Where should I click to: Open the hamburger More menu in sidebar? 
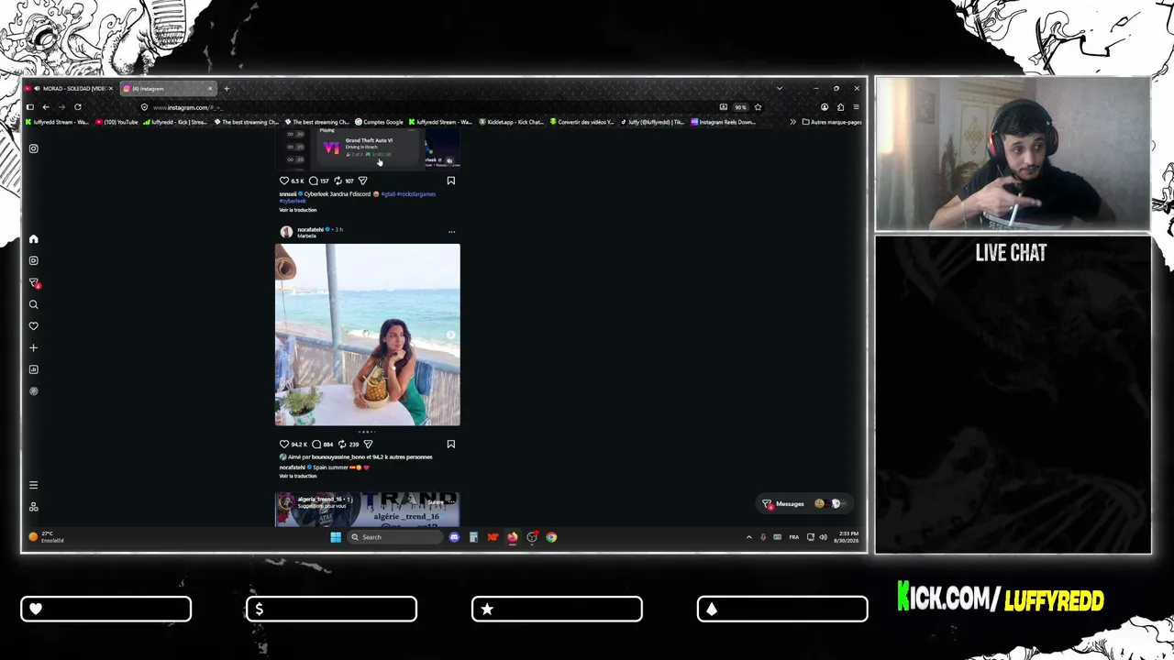(34, 485)
